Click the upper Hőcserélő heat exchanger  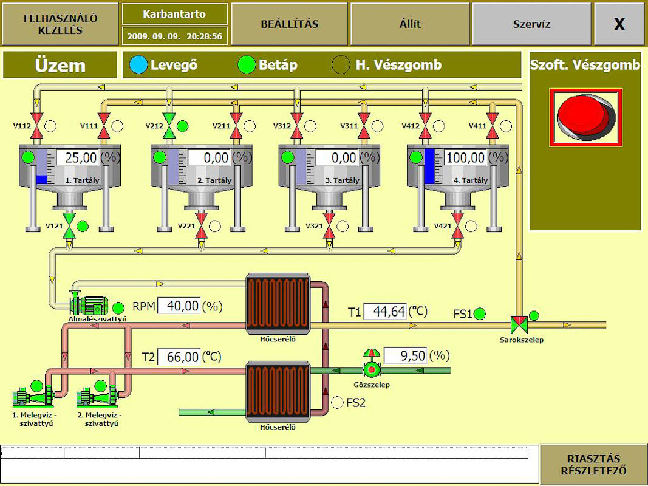278,304
